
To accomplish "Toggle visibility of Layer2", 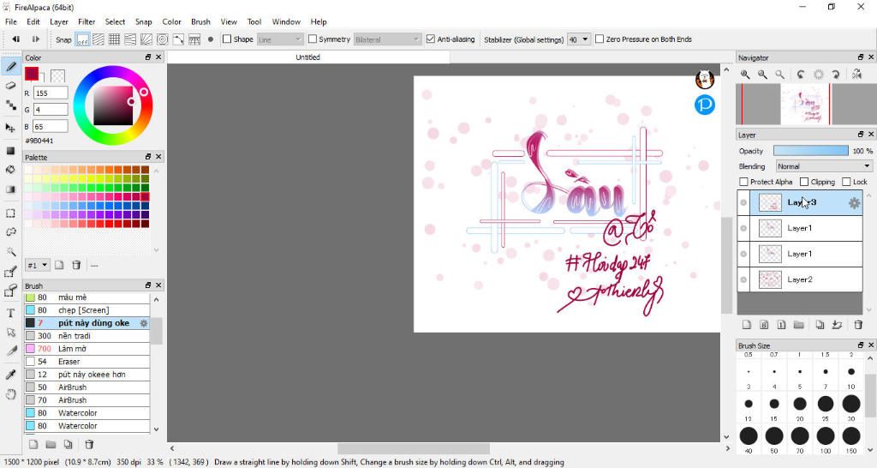I will point(743,279).
